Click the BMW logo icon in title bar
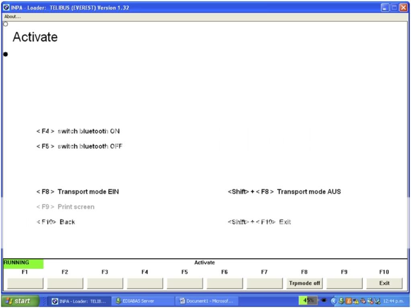411x308 pixels. click(x=6, y=8)
